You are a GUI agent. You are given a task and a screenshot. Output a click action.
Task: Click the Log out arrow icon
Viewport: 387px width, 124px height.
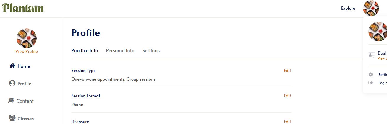coord(370,83)
